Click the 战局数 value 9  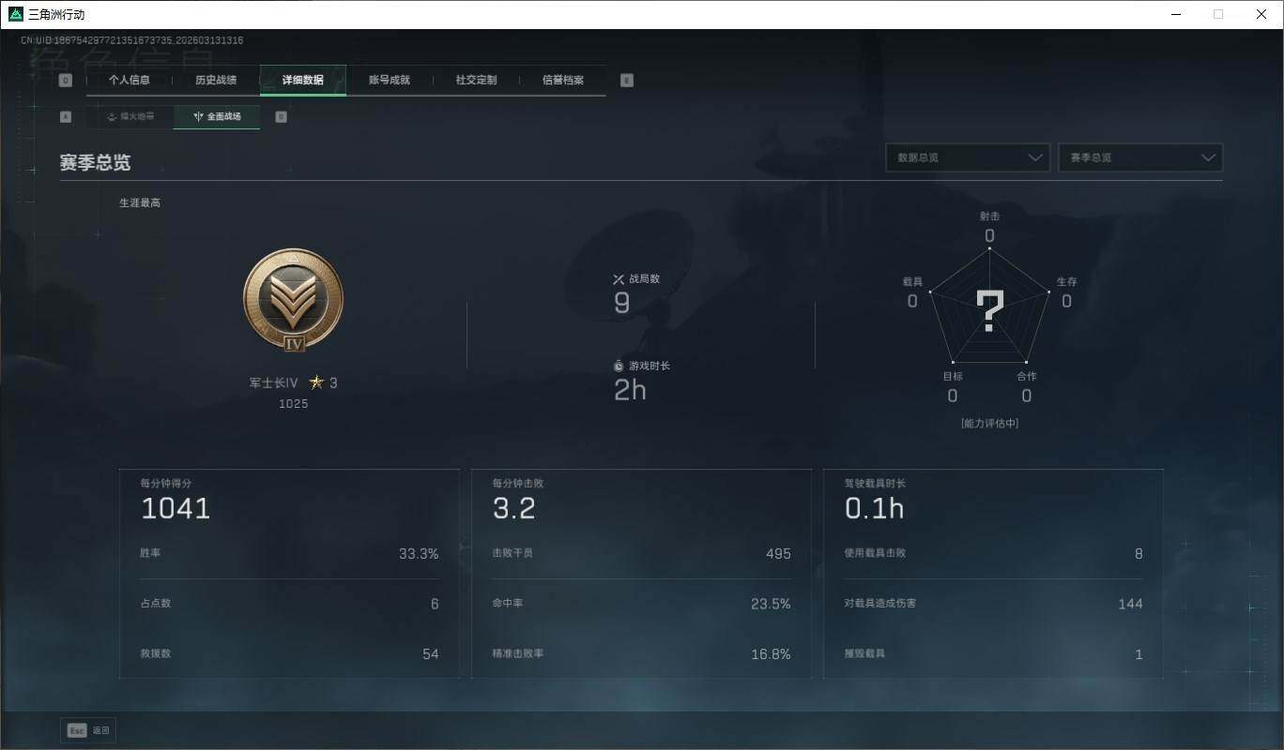pyautogui.click(x=622, y=303)
